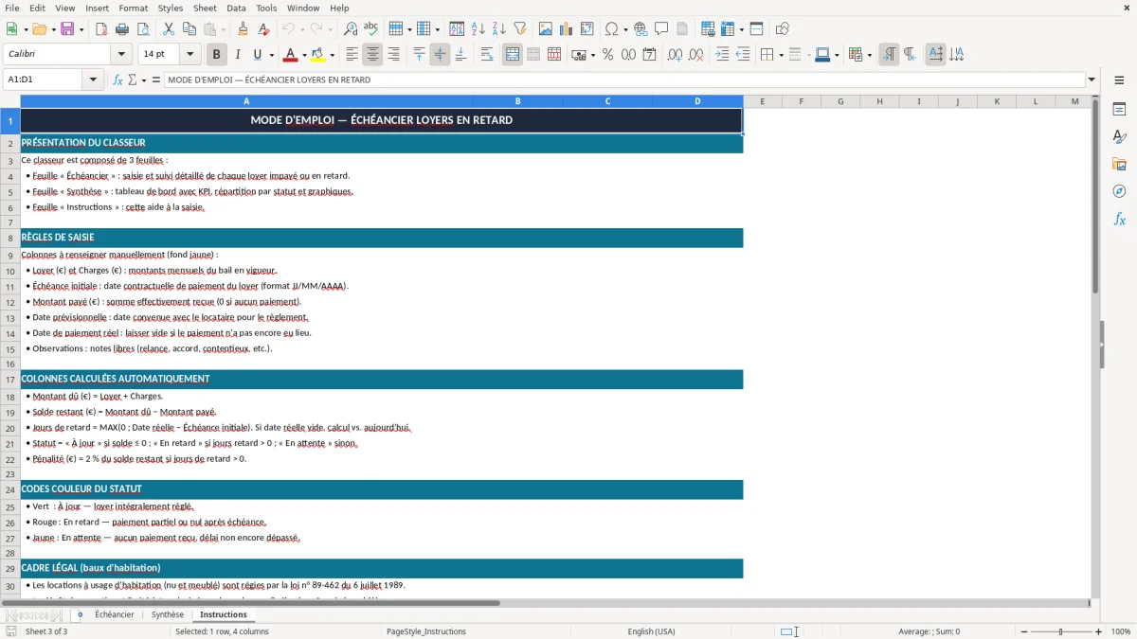Format selected cells as percent

tap(607, 55)
